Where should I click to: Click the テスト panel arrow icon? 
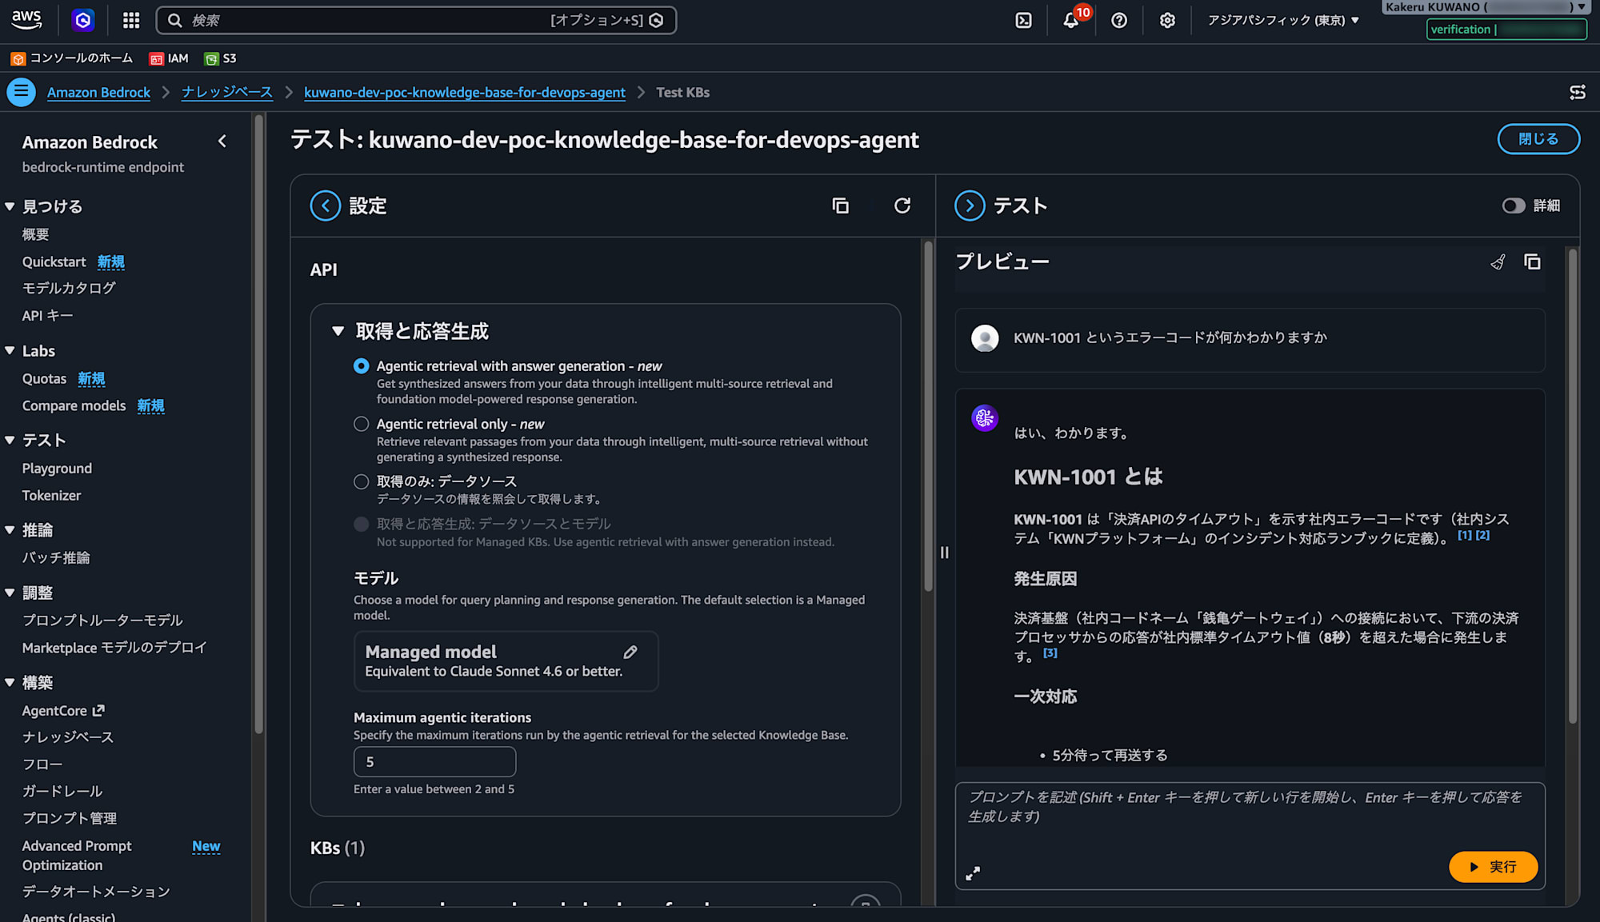[970, 206]
